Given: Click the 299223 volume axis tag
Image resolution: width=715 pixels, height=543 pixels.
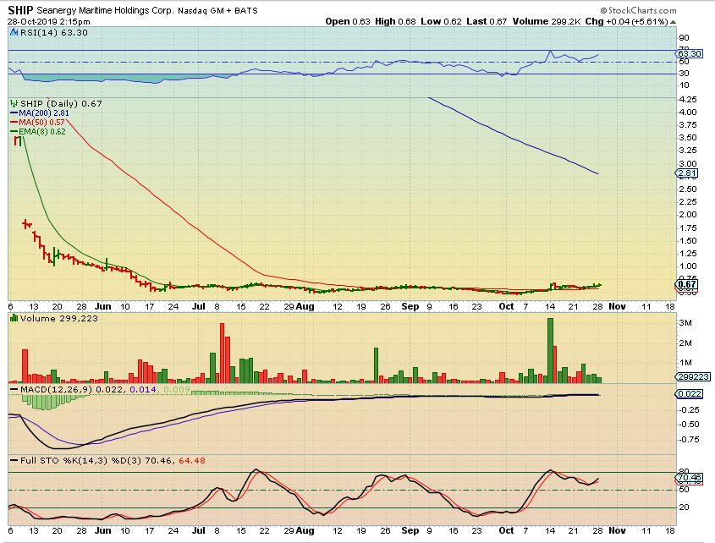Looking at the screenshot, I should (692, 376).
